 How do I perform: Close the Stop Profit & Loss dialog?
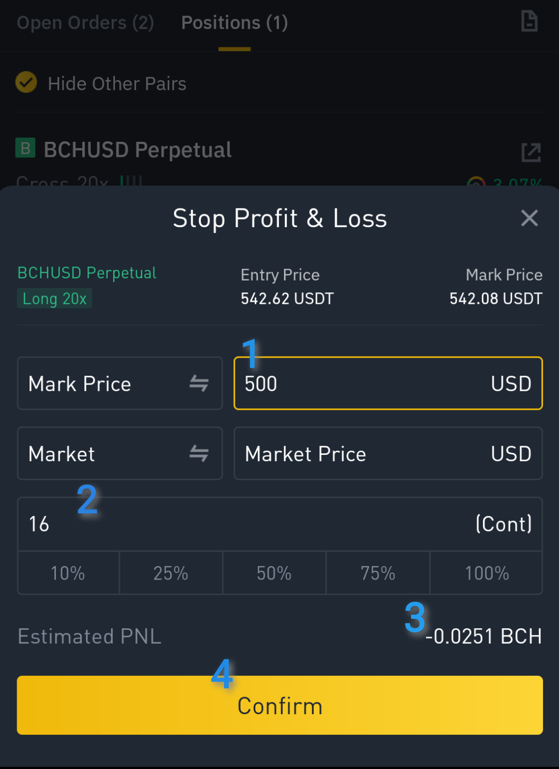(x=529, y=218)
